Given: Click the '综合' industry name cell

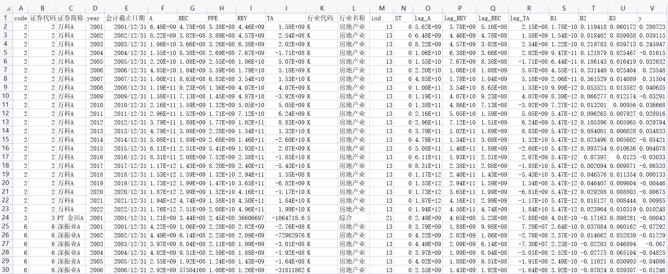Looking at the screenshot, I should 354,218.
